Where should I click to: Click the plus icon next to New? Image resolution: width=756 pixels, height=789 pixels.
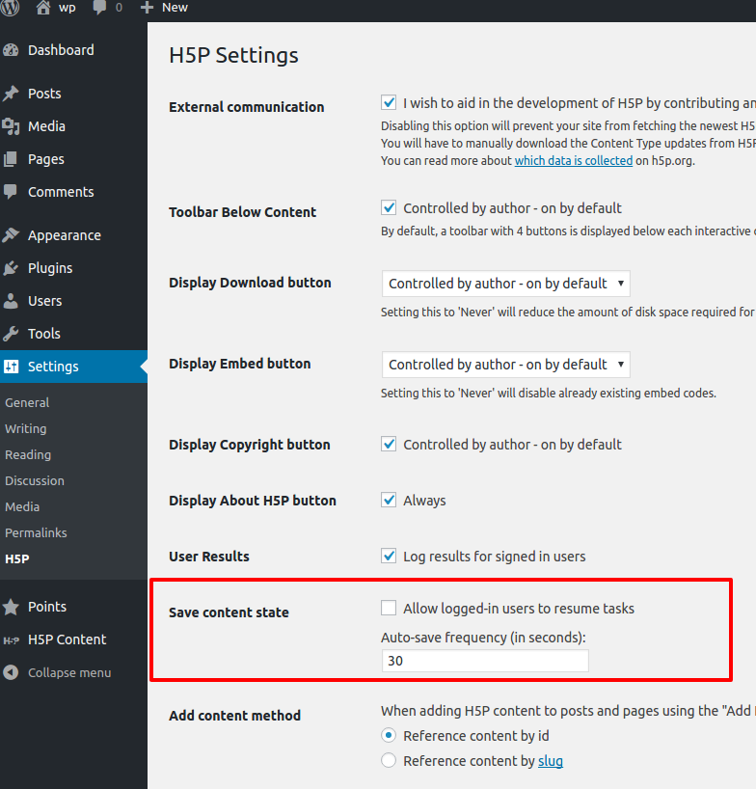pyautogui.click(x=147, y=8)
